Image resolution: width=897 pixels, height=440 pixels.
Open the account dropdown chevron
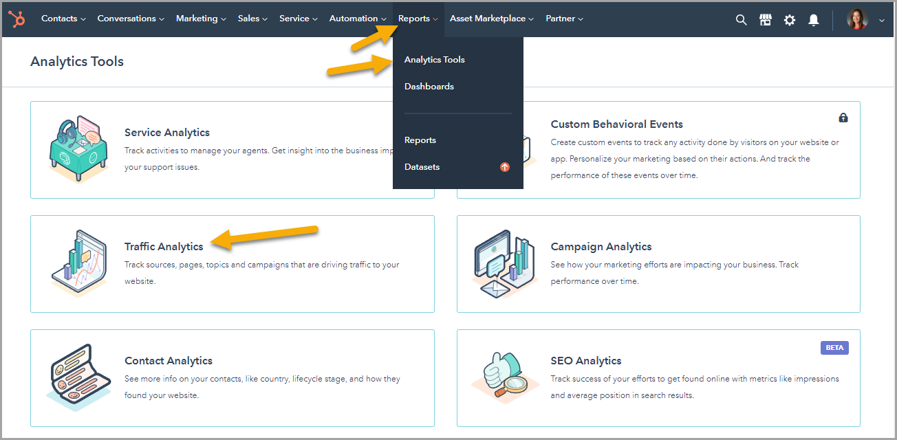[x=882, y=21]
